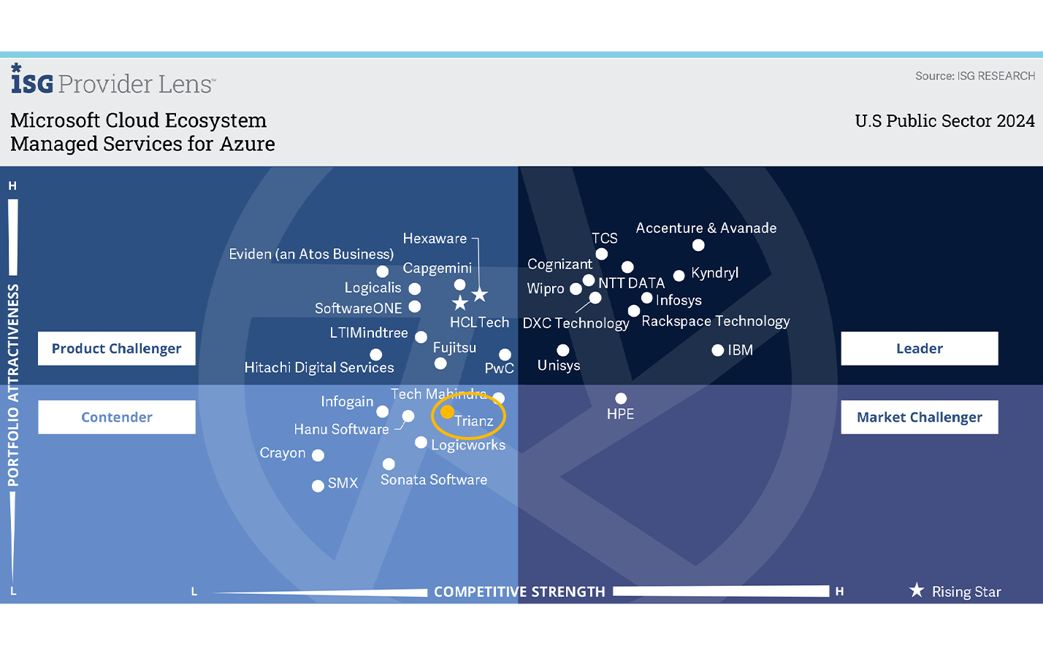Click the Tech Mahindra dot marker

(498, 398)
